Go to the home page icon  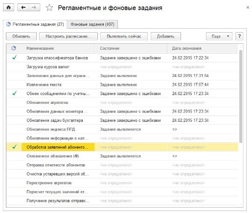[x=8, y=7]
